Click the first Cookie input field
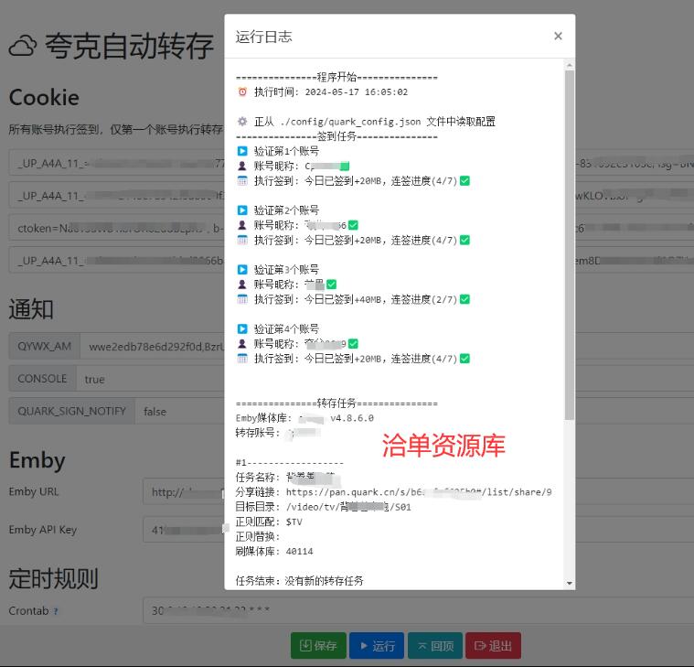The image size is (694, 667). (351, 163)
